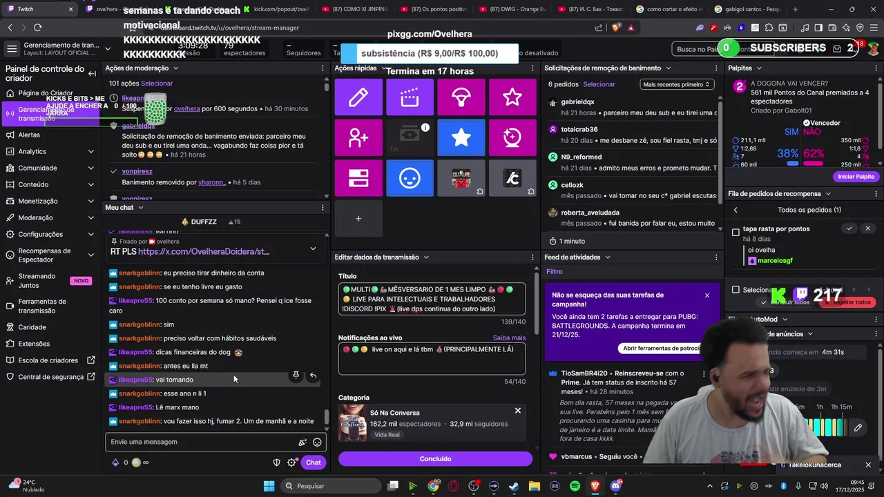Expand the Moderação sidebar section
The image size is (884, 497).
[x=91, y=217]
